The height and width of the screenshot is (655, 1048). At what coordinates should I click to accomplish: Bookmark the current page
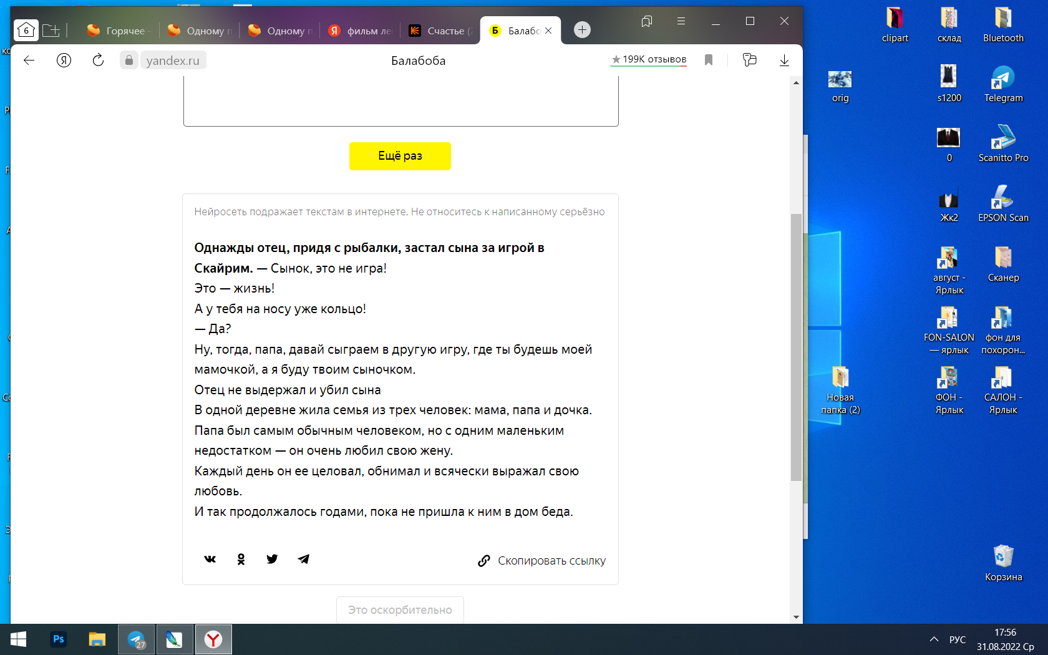[709, 60]
